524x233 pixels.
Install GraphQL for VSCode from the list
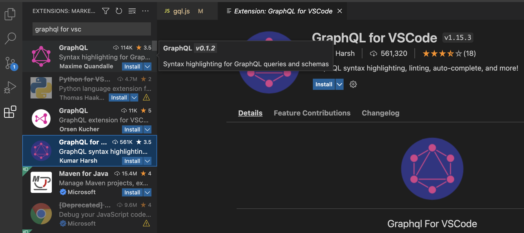(x=132, y=161)
